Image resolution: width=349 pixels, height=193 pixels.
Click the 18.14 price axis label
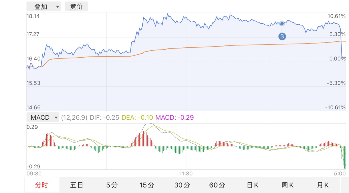[33, 16]
